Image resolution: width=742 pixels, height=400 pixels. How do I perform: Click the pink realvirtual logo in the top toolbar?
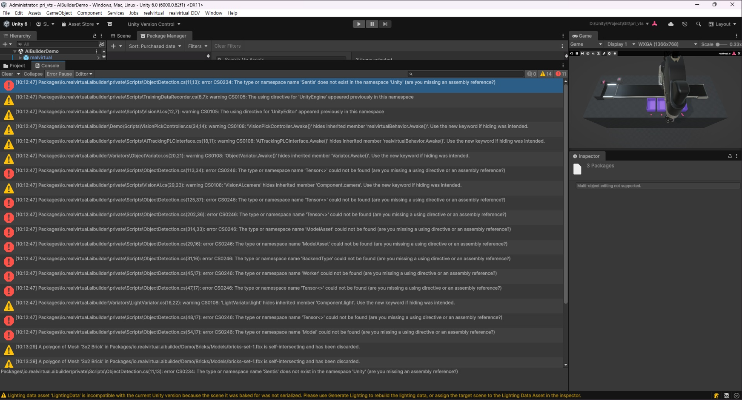tap(655, 24)
